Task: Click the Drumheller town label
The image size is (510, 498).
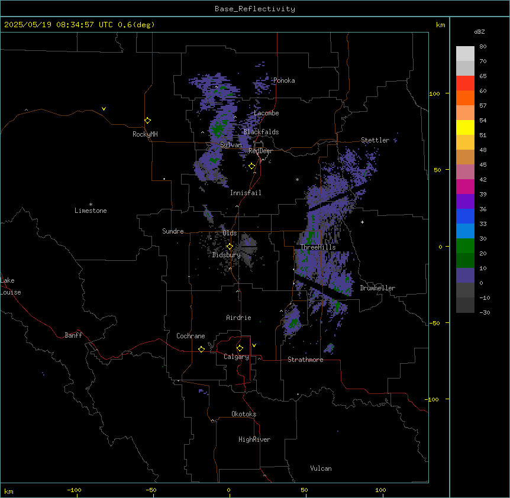Action: point(377,288)
